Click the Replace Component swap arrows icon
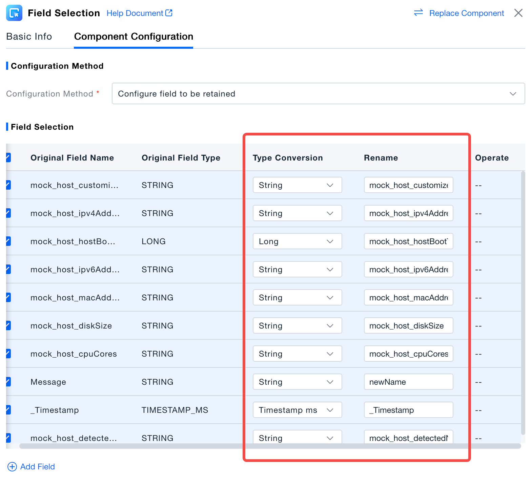The image size is (532, 487). [418, 13]
